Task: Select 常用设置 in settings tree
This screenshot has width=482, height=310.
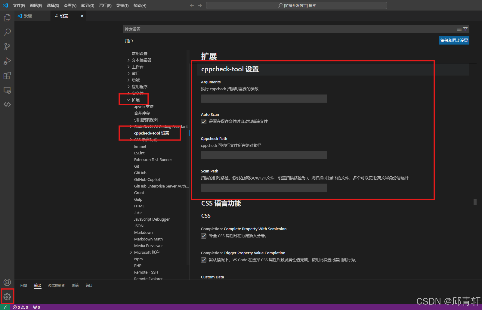Action: (x=139, y=54)
